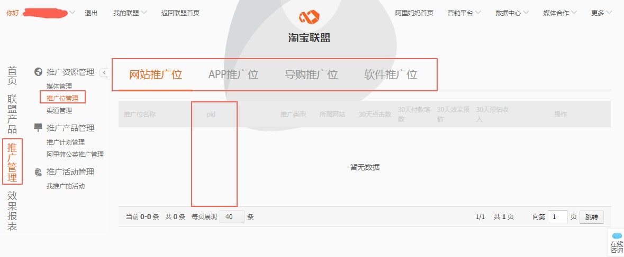Click the 30天效果预估 column header

(454, 114)
